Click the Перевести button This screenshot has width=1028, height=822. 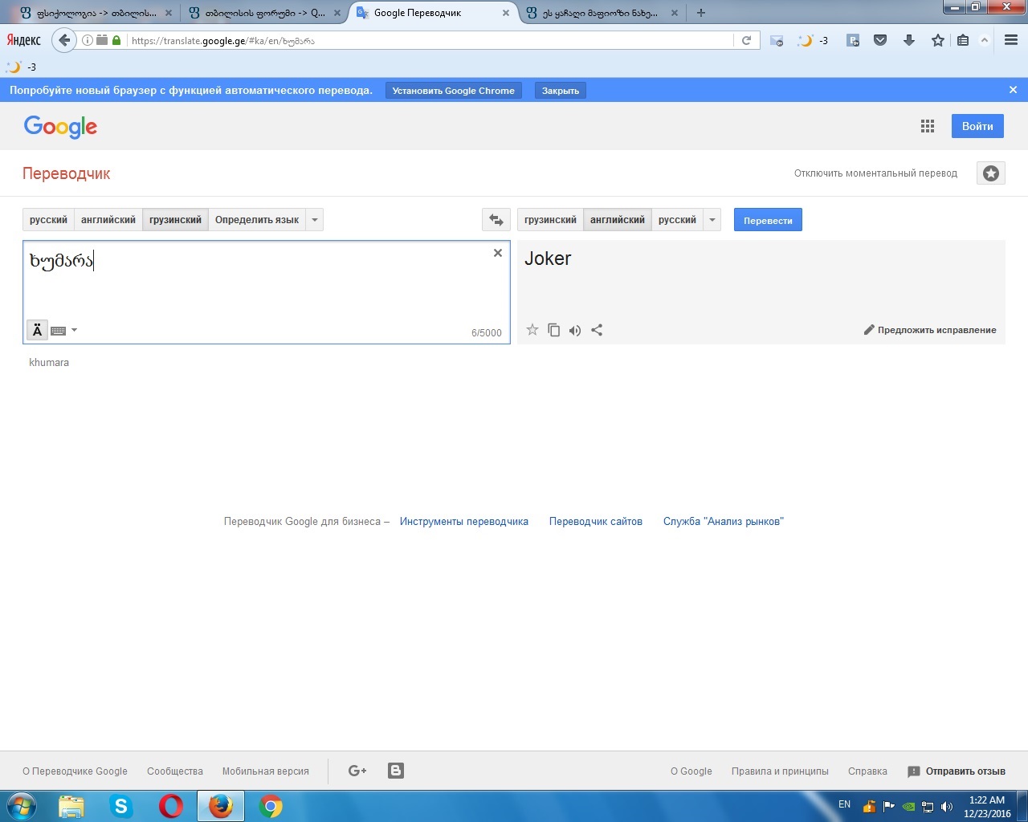768,220
